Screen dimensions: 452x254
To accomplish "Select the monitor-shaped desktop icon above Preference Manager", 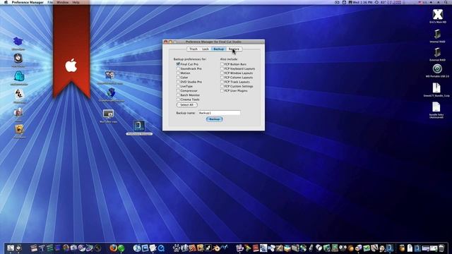I will click(x=108, y=114).
